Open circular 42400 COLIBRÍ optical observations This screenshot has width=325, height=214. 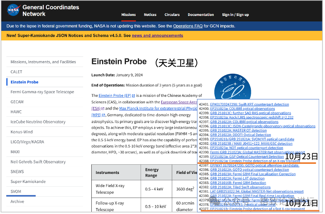(x=243, y=109)
